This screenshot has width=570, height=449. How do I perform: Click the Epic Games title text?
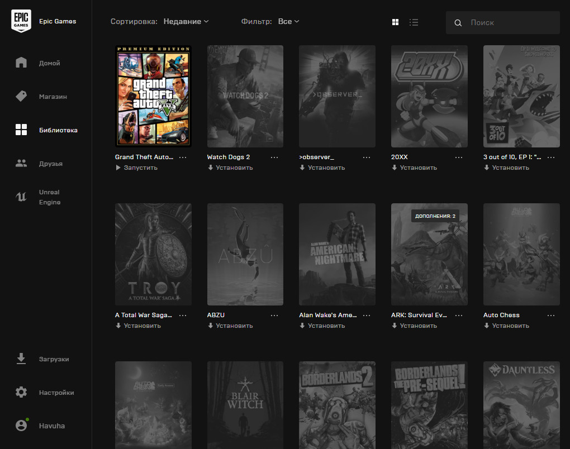tap(58, 21)
